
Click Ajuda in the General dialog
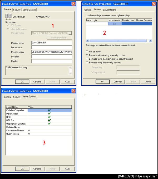[68, 82]
